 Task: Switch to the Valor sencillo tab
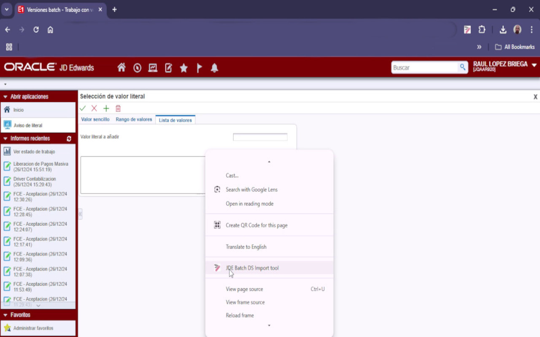pos(95,119)
